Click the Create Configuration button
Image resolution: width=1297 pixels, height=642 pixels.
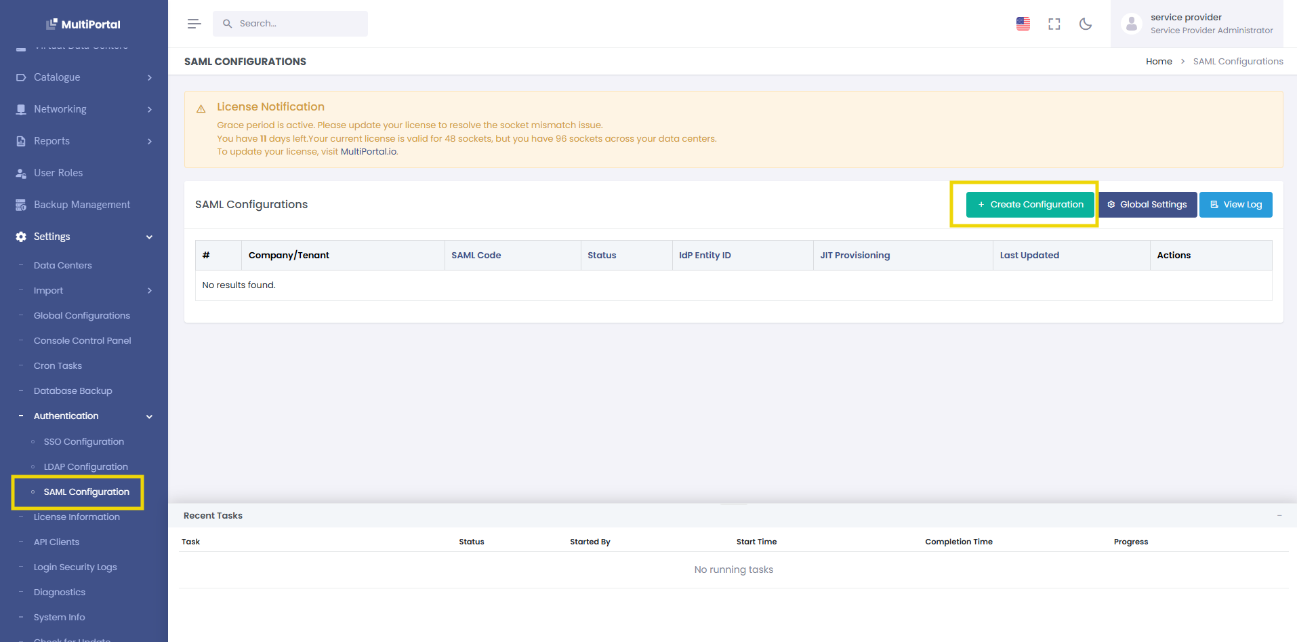pos(1029,204)
